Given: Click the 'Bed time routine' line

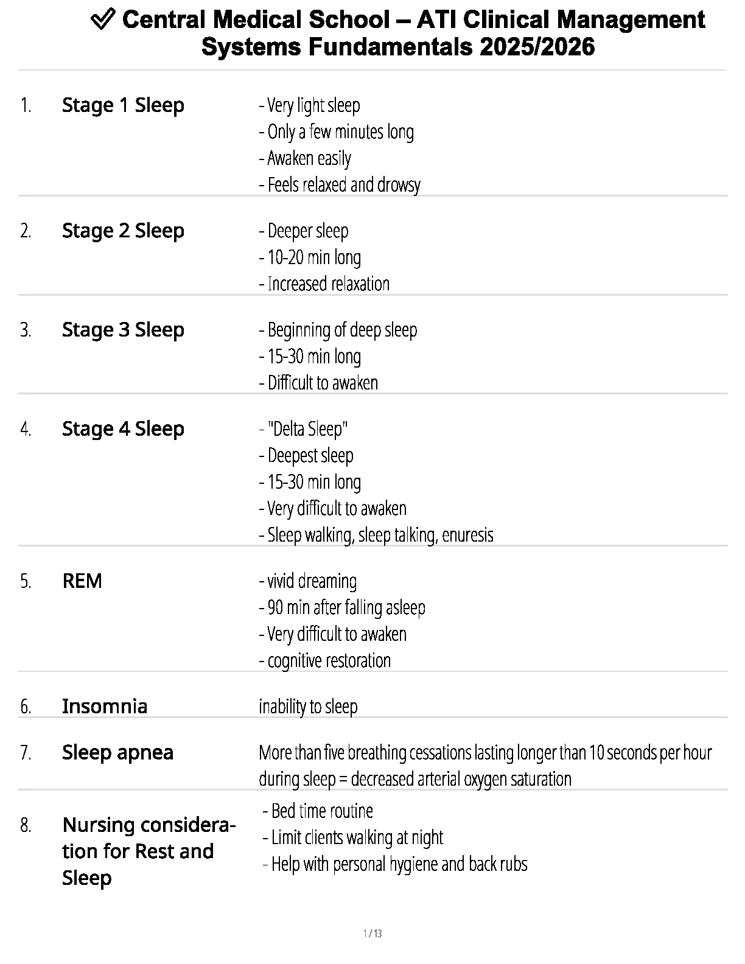Looking at the screenshot, I should (x=318, y=811).
